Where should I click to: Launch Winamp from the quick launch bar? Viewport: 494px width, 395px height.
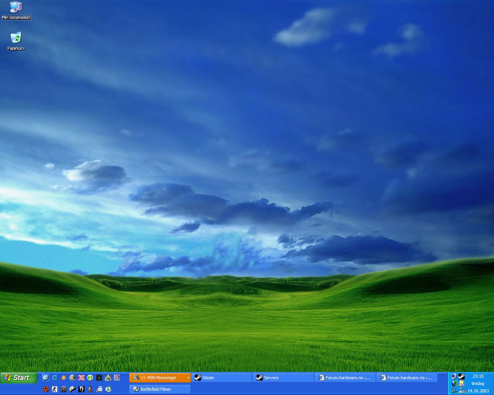(64, 378)
